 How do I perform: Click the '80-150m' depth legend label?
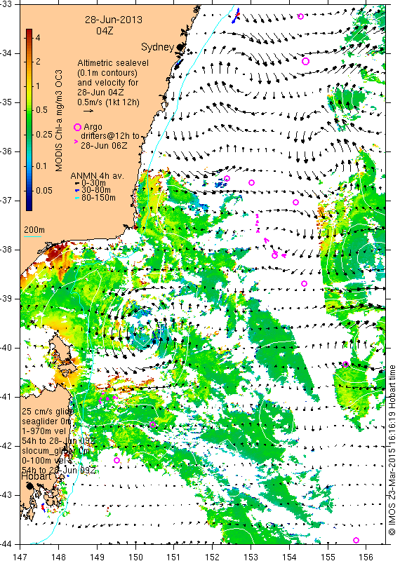pyautogui.click(x=98, y=198)
